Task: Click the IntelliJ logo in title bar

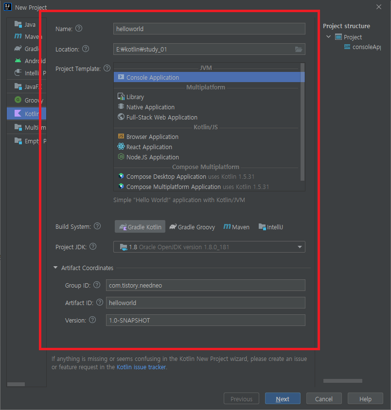Action: click(8, 7)
